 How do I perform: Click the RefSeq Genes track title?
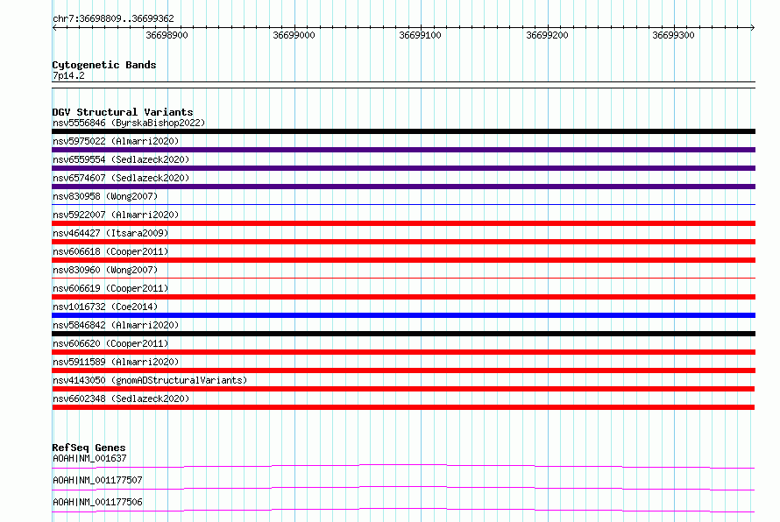[89, 448]
